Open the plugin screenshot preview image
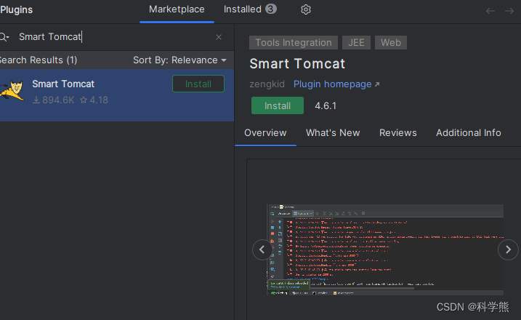 pyautogui.click(x=385, y=249)
